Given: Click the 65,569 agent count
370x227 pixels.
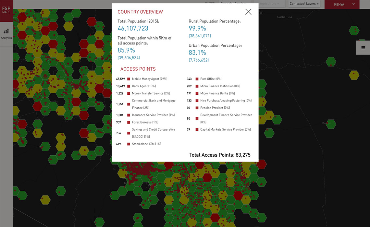Looking at the screenshot, I should coord(120,79).
